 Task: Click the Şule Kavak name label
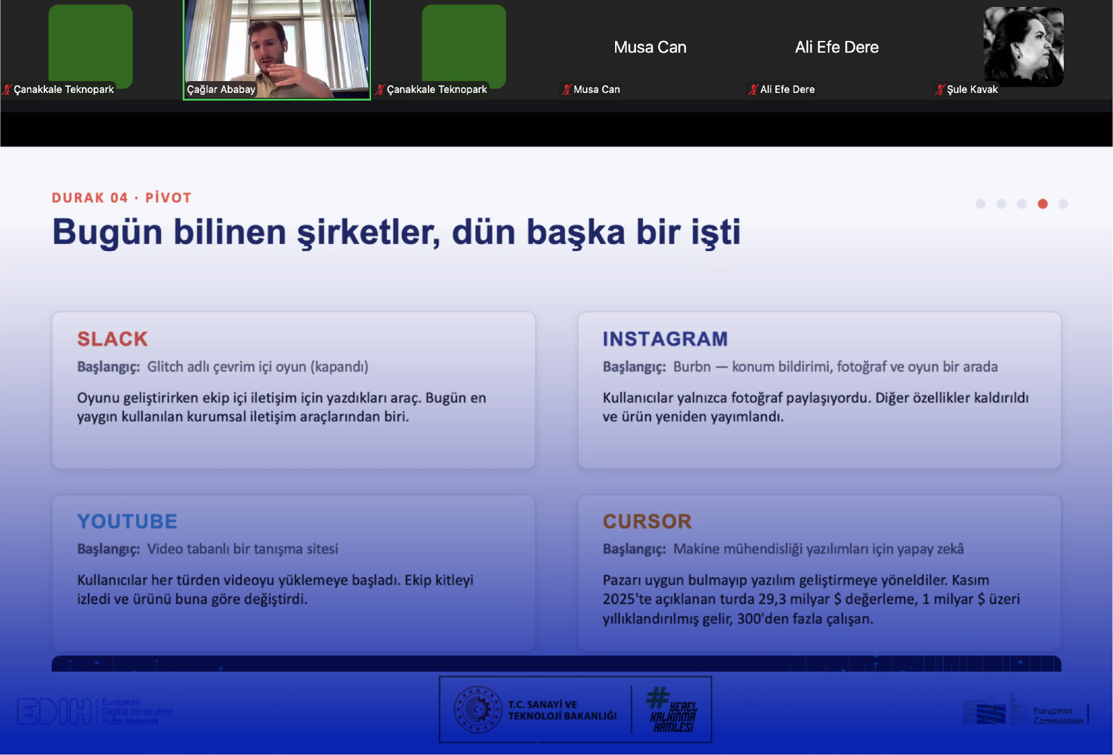coord(972,89)
